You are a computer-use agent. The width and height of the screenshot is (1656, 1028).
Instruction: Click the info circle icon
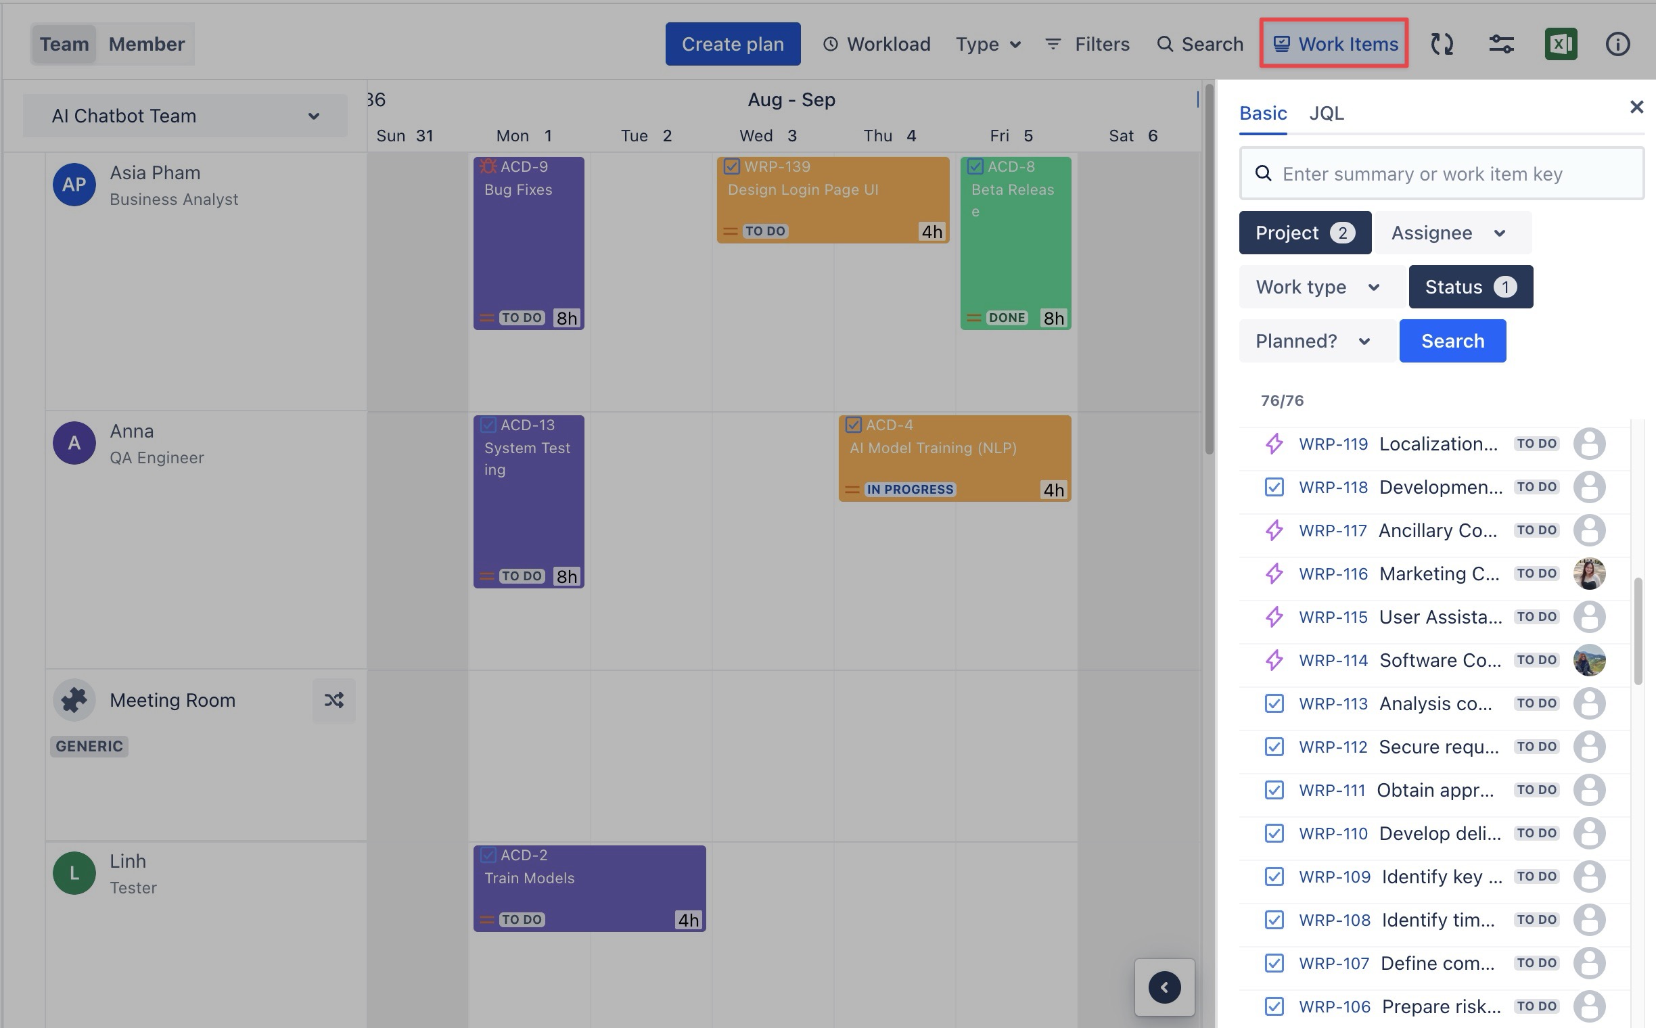[1617, 44]
